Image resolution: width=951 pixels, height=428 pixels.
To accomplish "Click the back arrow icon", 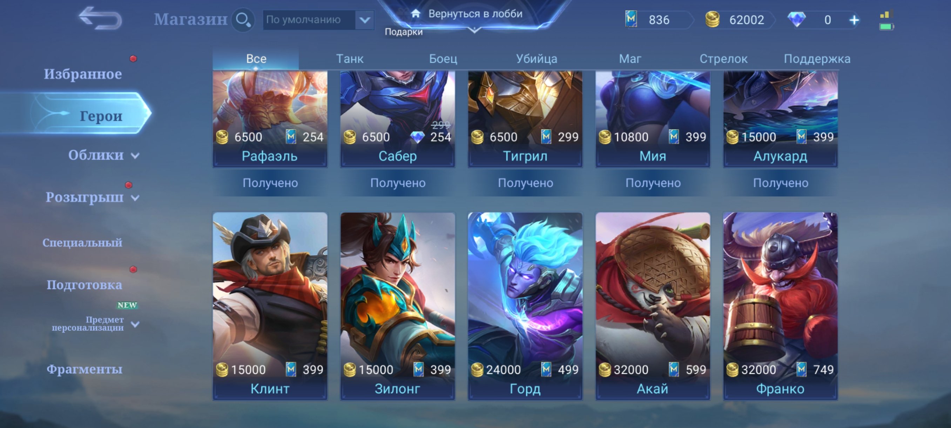I will click(x=100, y=19).
